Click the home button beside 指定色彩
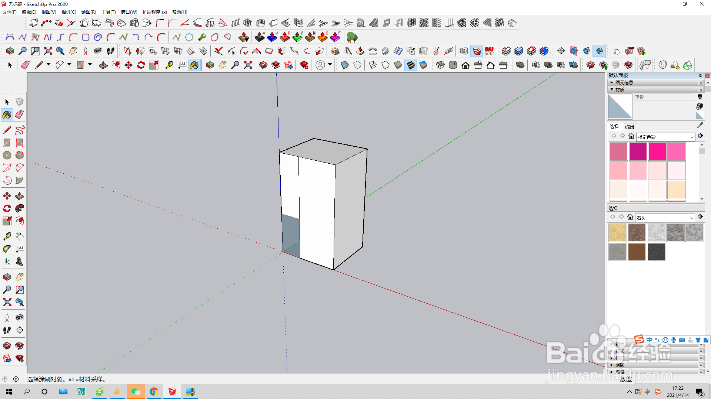The height and width of the screenshot is (399, 711). pyautogui.click(x=631, y=136)
